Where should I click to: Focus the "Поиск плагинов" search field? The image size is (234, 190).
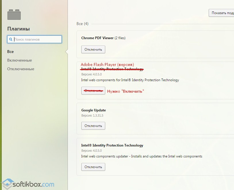pyautogui.click(x=34, y=39)
